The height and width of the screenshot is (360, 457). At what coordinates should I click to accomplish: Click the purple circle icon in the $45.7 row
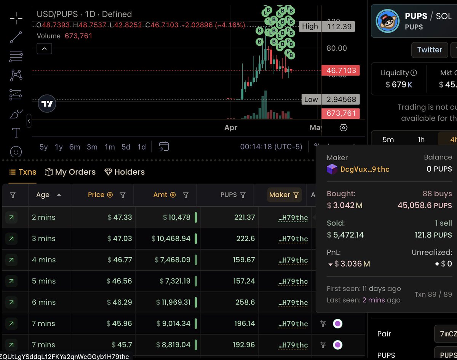tap(337, 345)
